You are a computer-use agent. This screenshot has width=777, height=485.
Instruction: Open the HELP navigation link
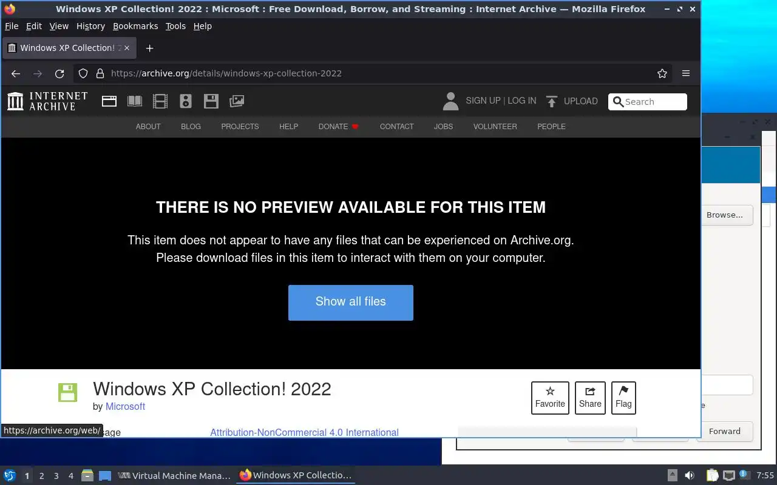coord(288,126)
